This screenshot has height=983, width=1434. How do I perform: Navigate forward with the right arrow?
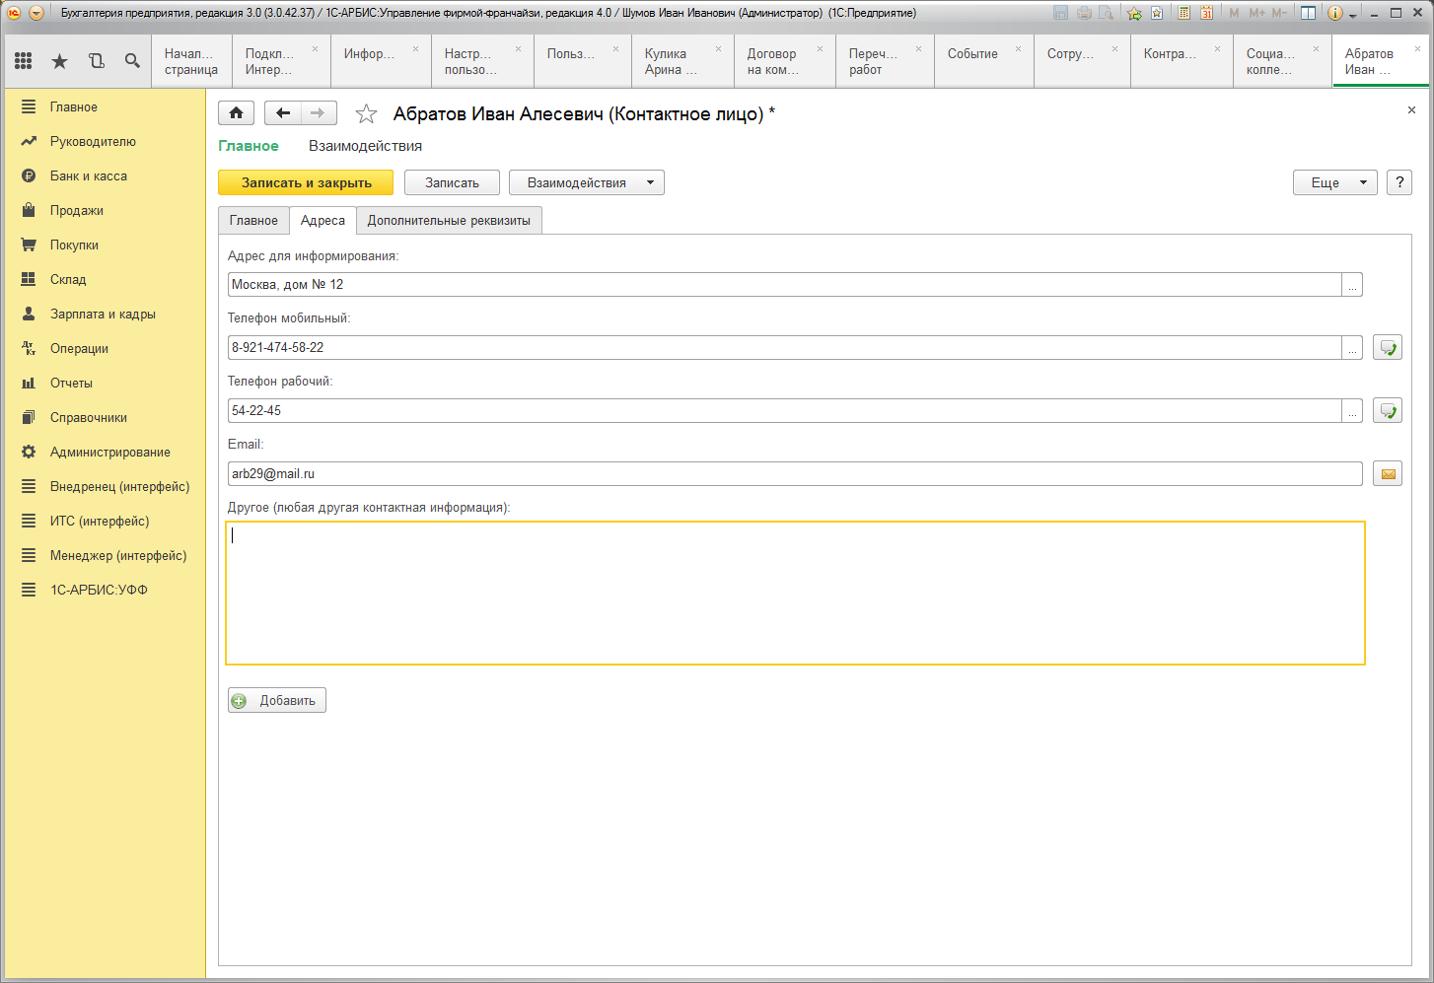pyautogui.click(x=319, y=113)
